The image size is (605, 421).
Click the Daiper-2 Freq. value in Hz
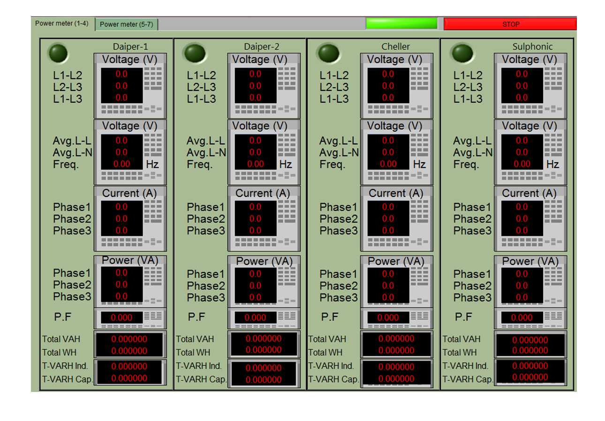click(255, 164)
